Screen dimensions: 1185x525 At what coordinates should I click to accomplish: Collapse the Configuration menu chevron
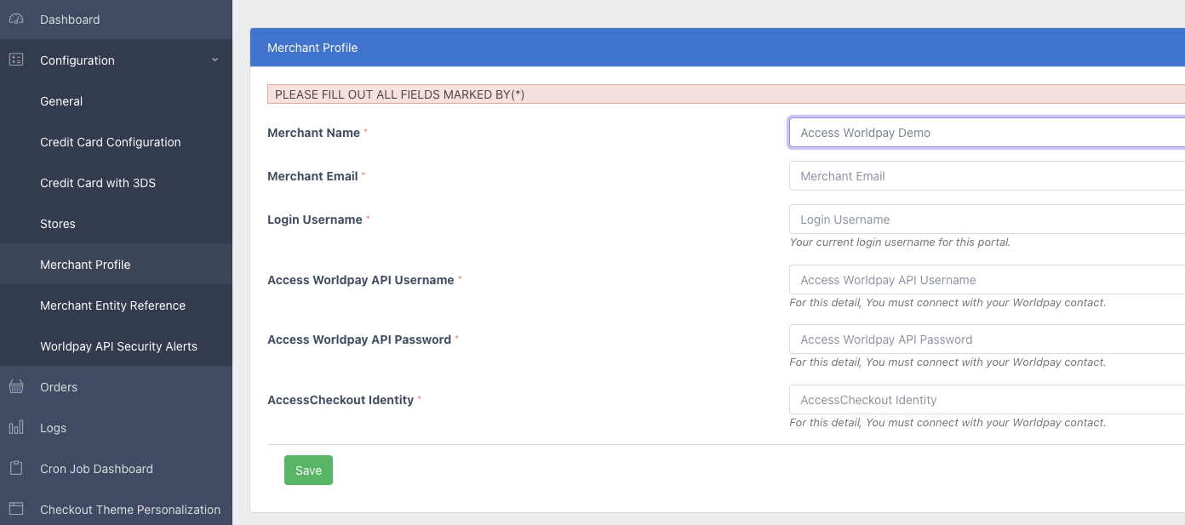(215, 60)
